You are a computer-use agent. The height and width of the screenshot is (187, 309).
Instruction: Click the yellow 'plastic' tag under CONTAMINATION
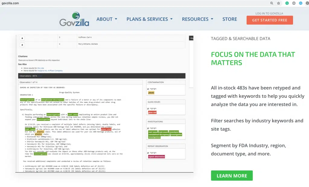point(151,93)
